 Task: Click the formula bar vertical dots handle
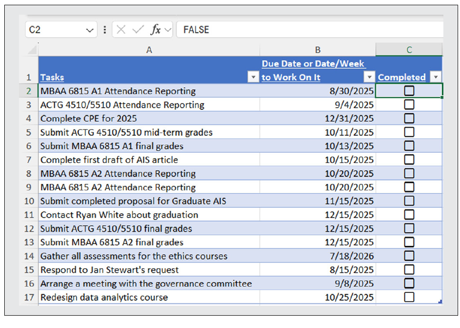pyautogui.click(x=105, y=30)
